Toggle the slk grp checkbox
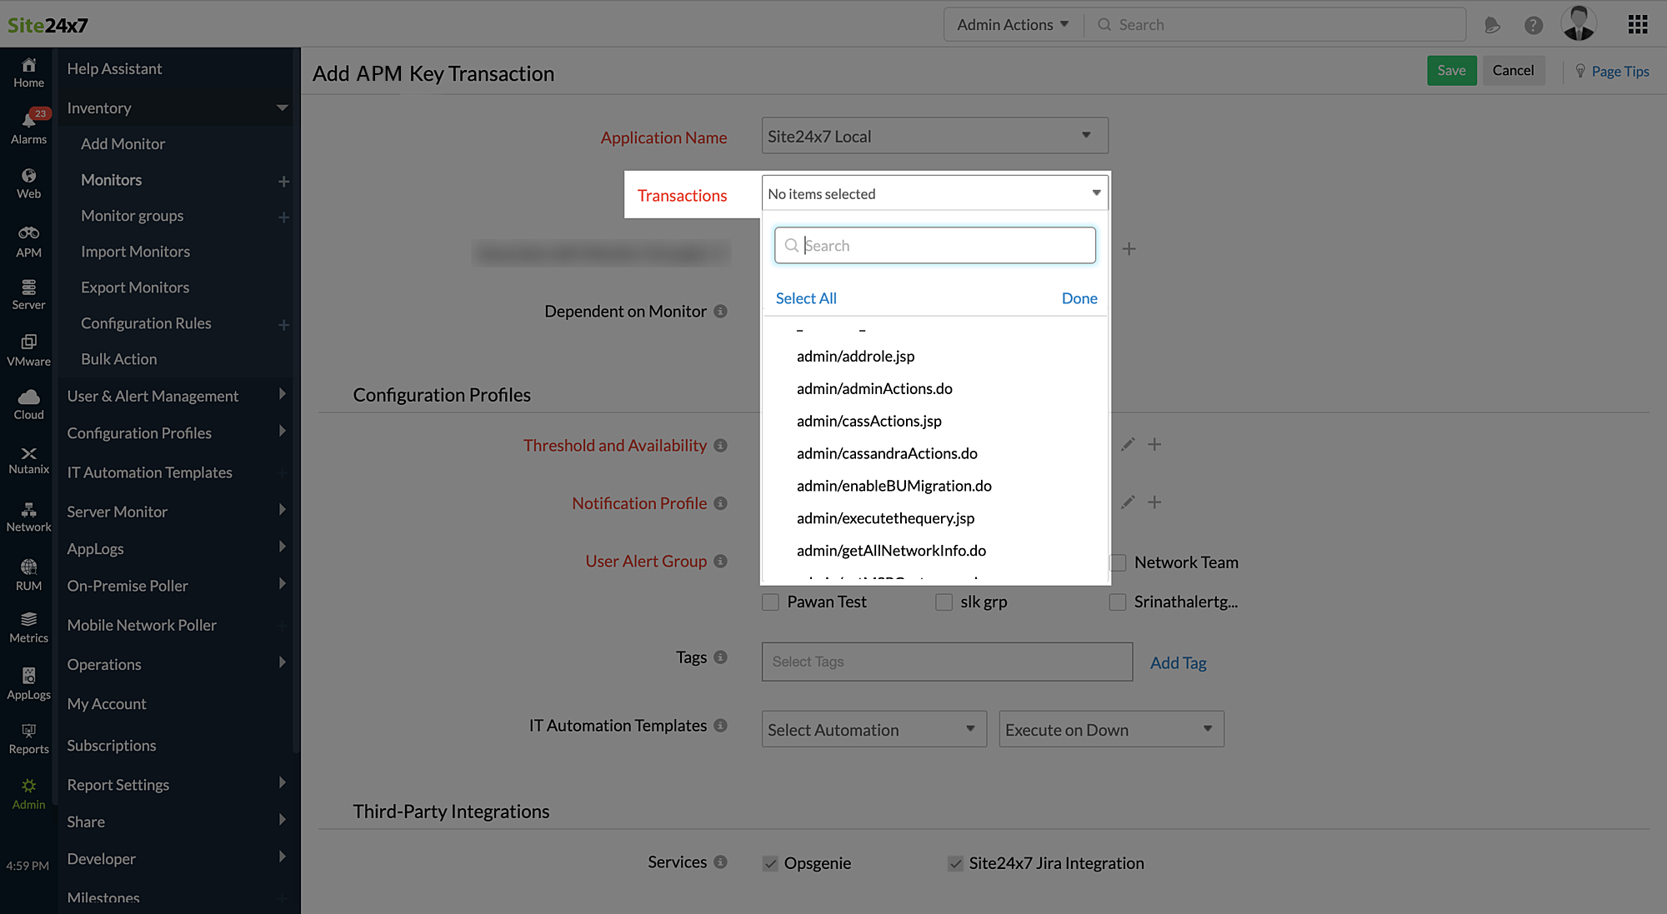This screenshot has width=1667, height=914. pos(944,602)
